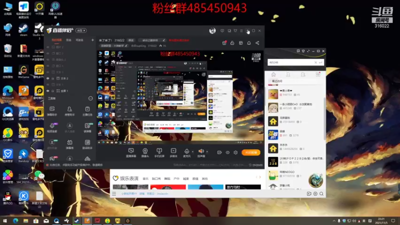Screen dimensions: 400x225
Task: Open the 歌词助手 lyrics assistant tool
Action: coord(87,144)
